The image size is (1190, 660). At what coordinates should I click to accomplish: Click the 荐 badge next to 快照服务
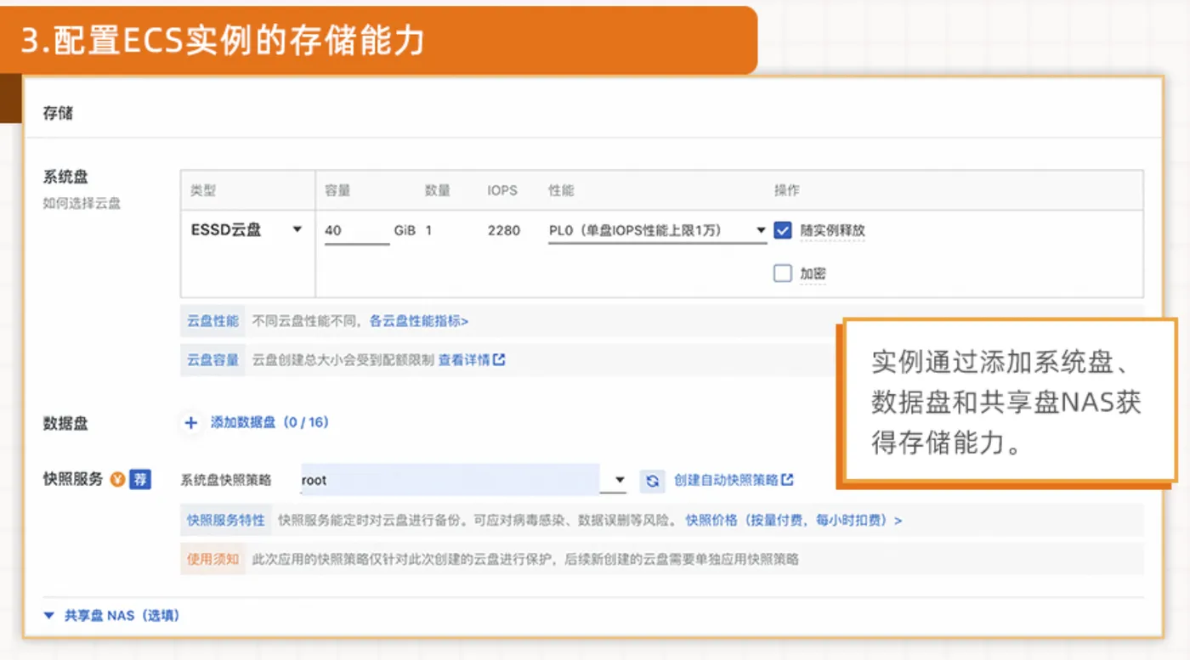point(139,479)
